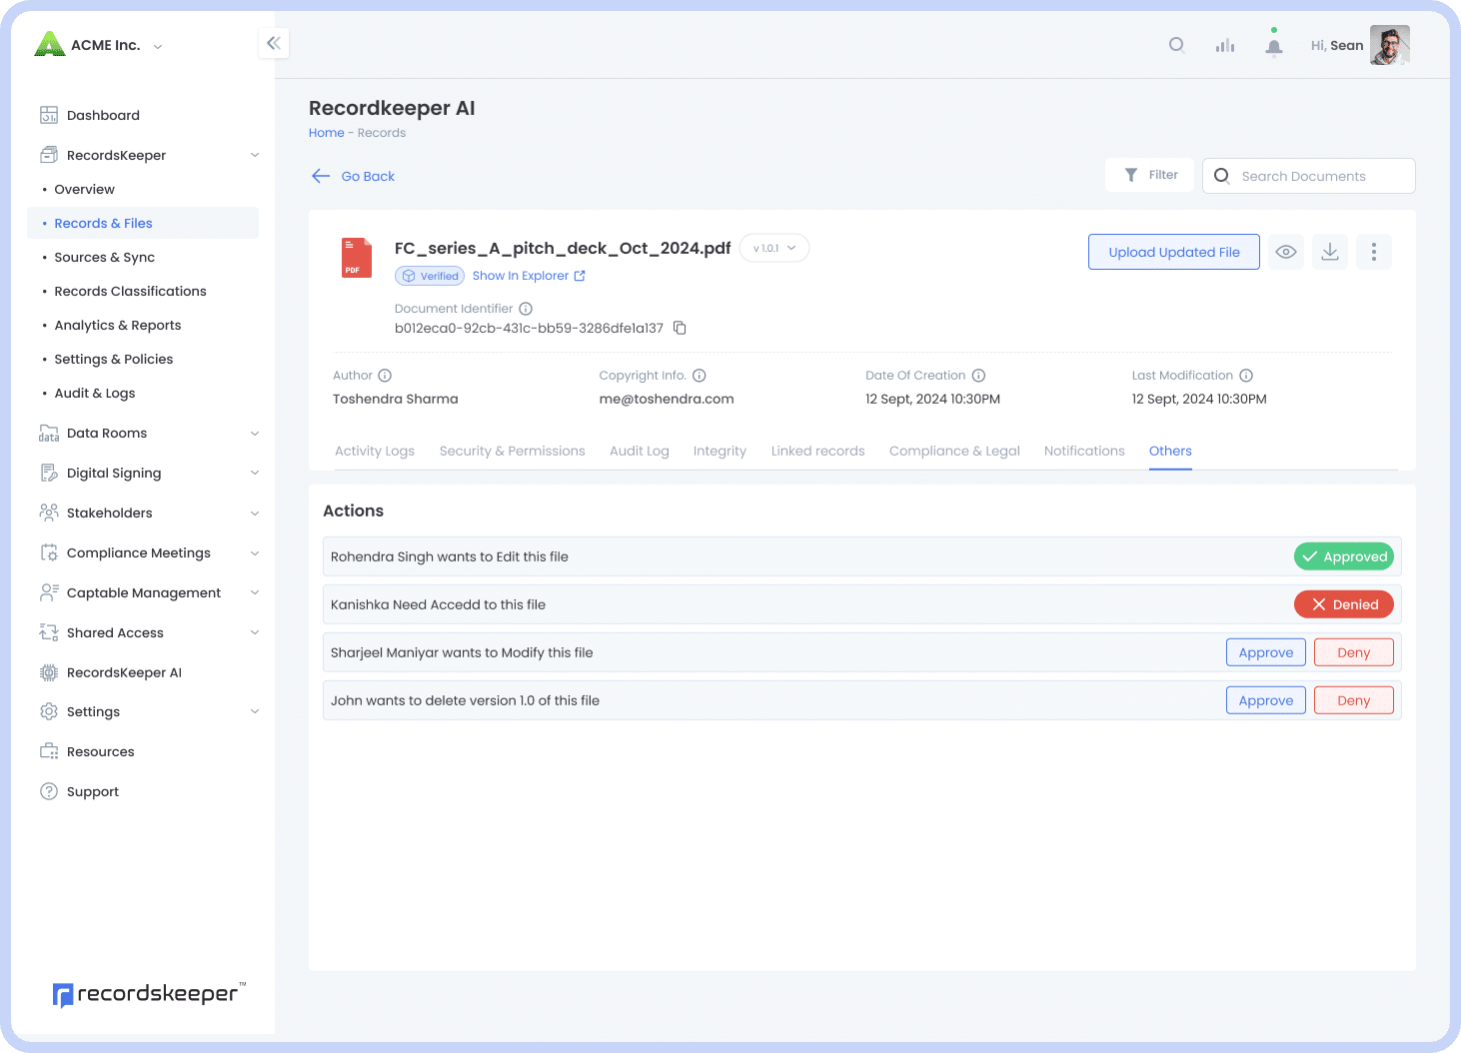Click the Show In Explorer link
1461x1053 pixels.
point(528,276)
